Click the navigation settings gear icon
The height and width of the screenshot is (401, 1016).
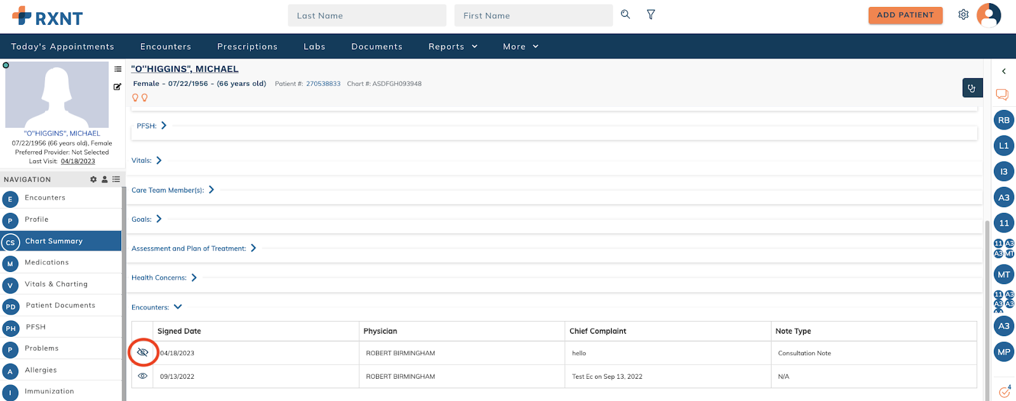(93, 179)
